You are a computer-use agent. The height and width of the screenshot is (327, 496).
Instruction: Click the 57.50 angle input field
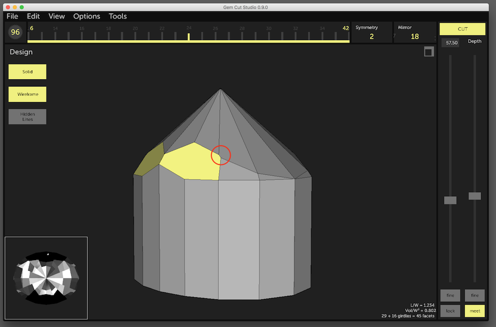(450, 43)
